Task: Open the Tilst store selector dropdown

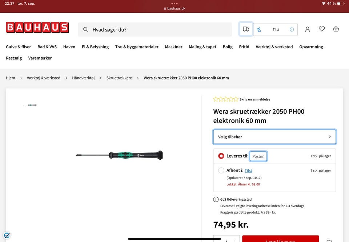Action: point(275,29)
